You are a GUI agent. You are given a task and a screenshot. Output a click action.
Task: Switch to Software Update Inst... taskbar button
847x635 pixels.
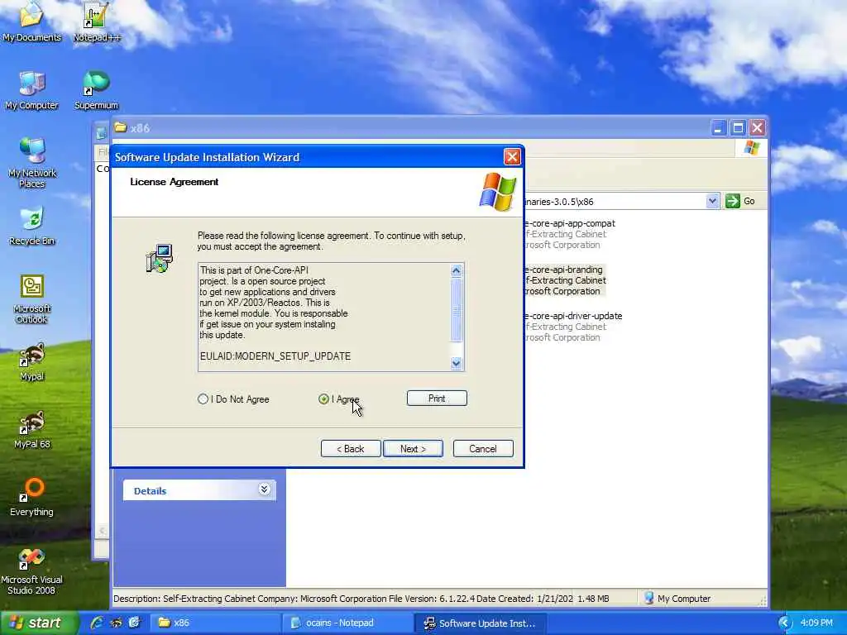tap(481, 623)
